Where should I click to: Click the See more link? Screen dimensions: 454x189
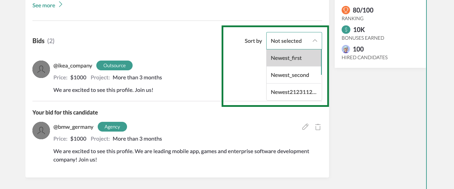coord(44,6)
